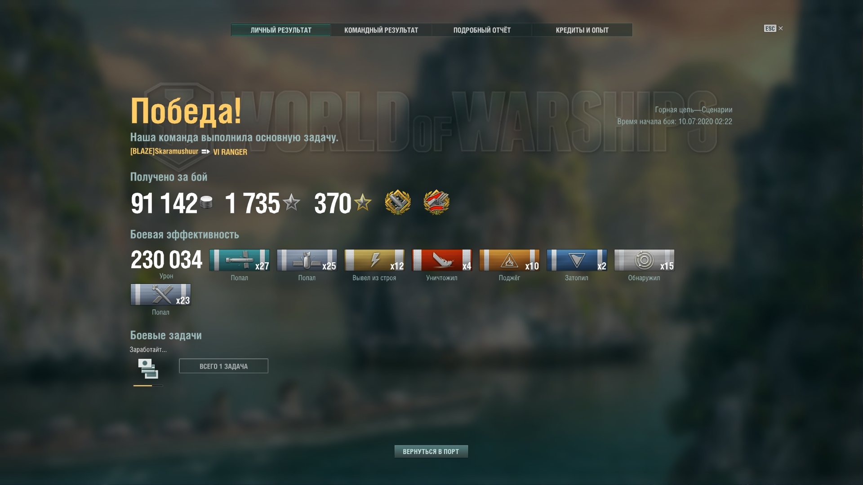
Task: Click the red ribbon achievement medal
Action: [x=436, y=203]
